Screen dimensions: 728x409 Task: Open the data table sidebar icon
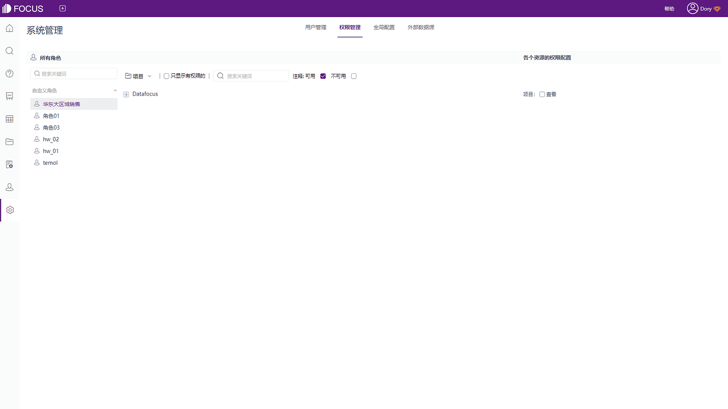(x=9, y=119)
